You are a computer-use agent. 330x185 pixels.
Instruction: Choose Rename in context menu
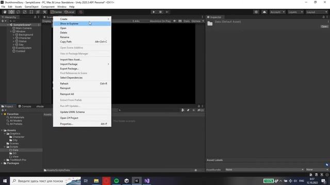click(82, 37)
